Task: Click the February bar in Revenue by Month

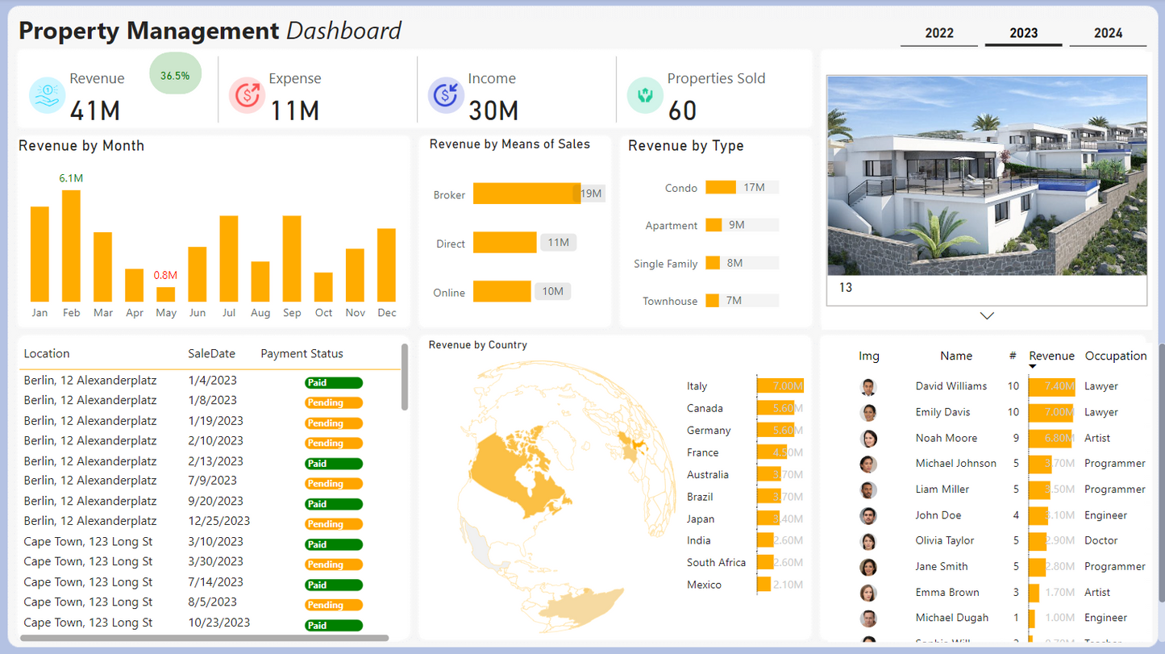Action: pyautogui.click(x=72, y=246)
